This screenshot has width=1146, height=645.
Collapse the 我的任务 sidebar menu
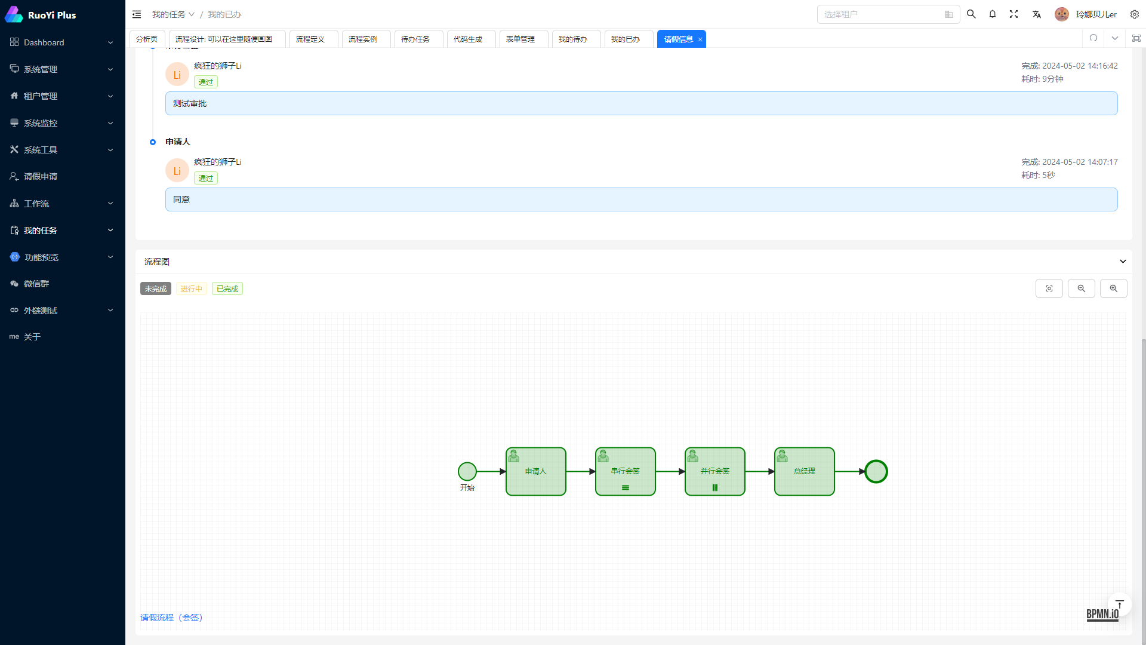[63, 231]
